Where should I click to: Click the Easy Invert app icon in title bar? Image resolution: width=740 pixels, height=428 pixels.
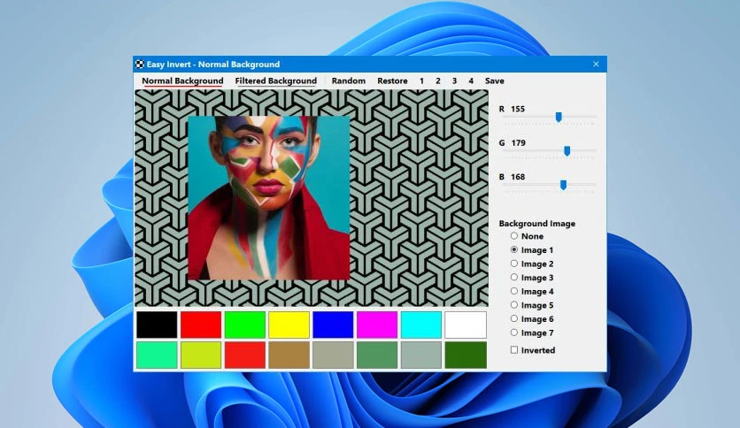click(x=139, y=64)
